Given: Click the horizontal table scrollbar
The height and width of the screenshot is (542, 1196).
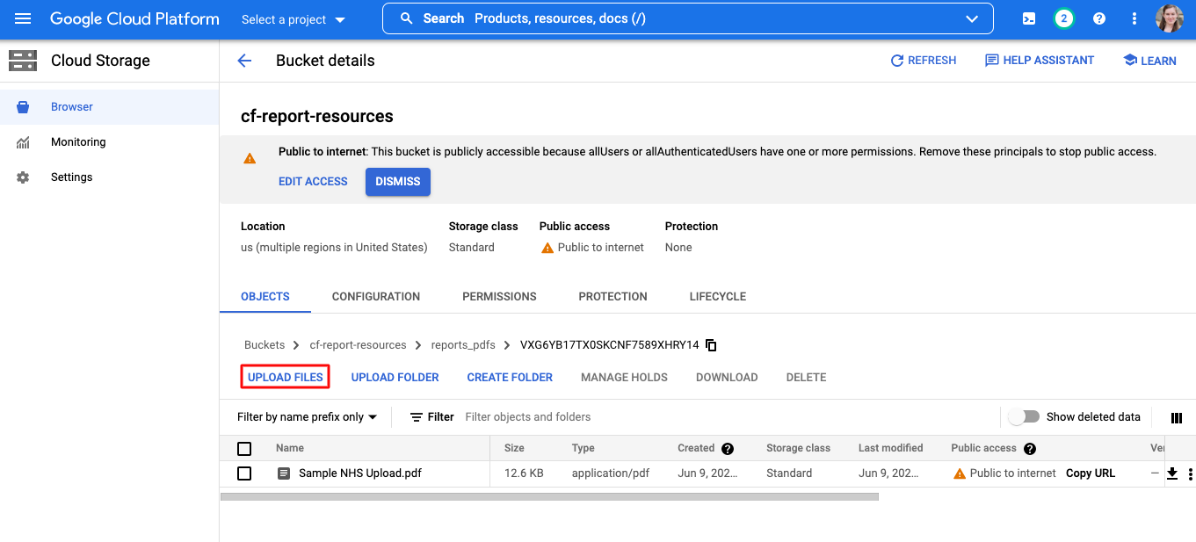Looking at the screenshot, I should tap(549, 496).
